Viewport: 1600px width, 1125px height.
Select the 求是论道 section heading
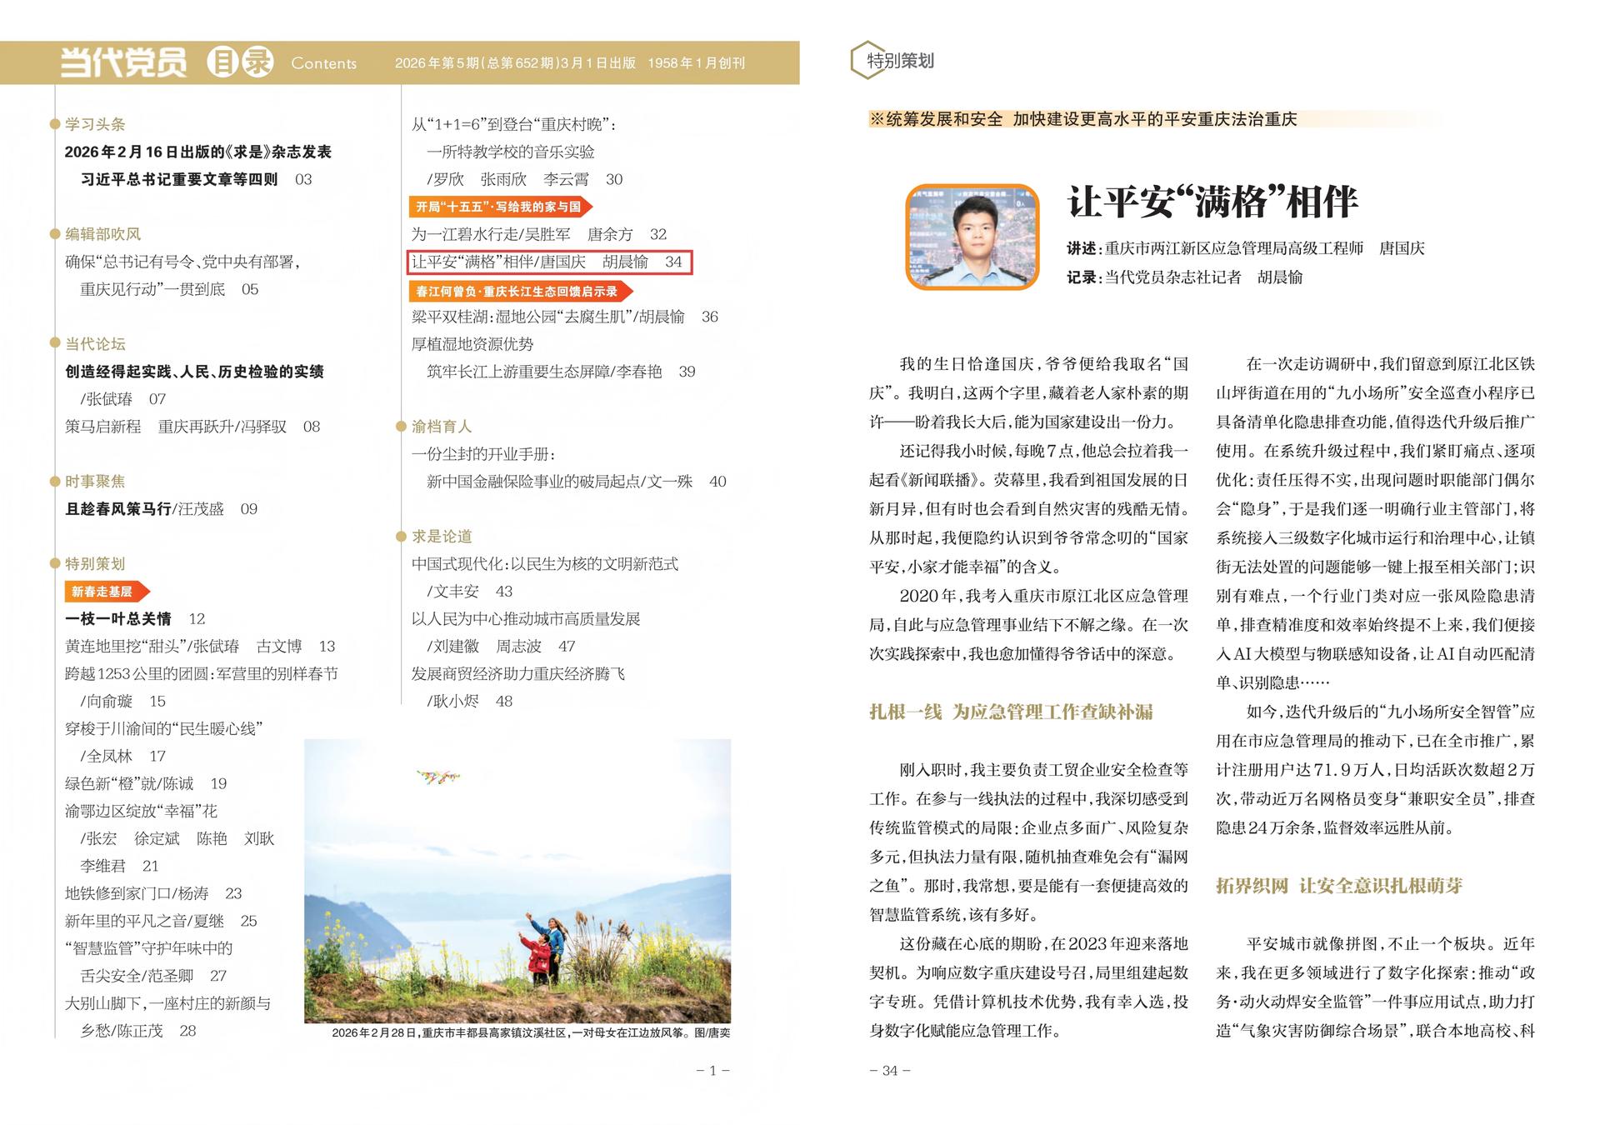[442, 537]
